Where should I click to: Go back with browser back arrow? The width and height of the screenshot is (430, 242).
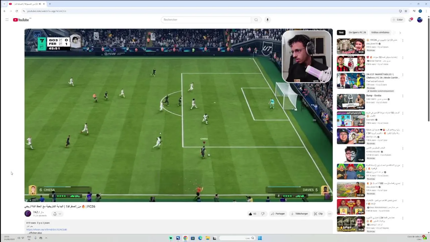(4, 11)
